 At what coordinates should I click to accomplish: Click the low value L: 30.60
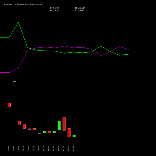80,11
